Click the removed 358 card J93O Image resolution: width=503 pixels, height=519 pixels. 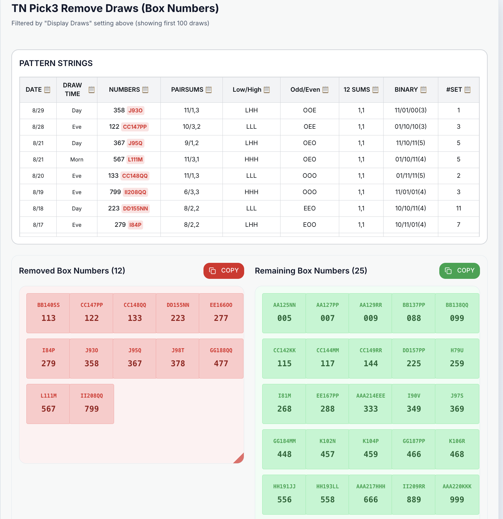point(92,359)
